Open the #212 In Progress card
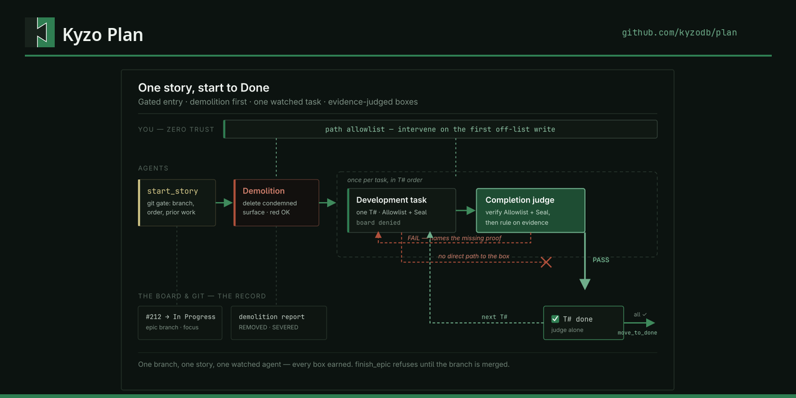This screenshot has width=796, height=398. tap(180, 323)
